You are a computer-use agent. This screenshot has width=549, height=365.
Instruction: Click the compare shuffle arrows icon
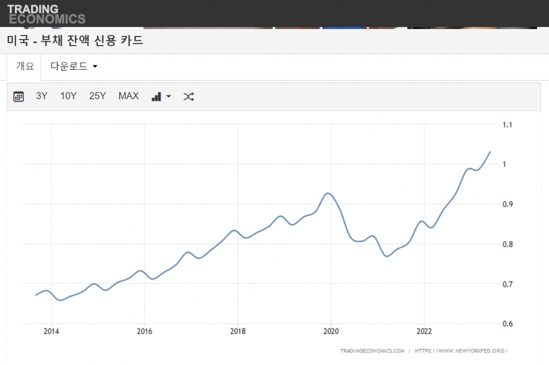click(188, 97)
